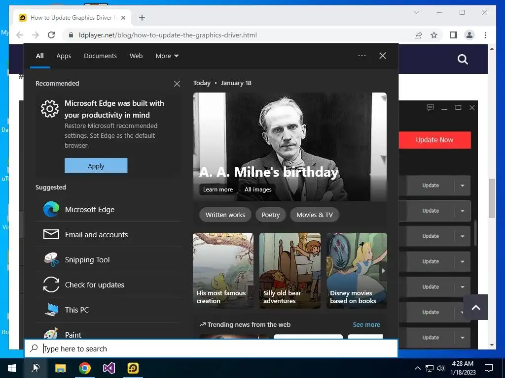Select the Written works chip
The image size is (505, 378).
(x=225, y=215)
